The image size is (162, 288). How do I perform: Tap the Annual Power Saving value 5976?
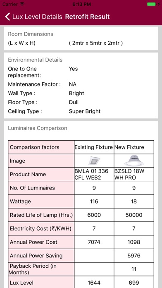tap(134, 256)
